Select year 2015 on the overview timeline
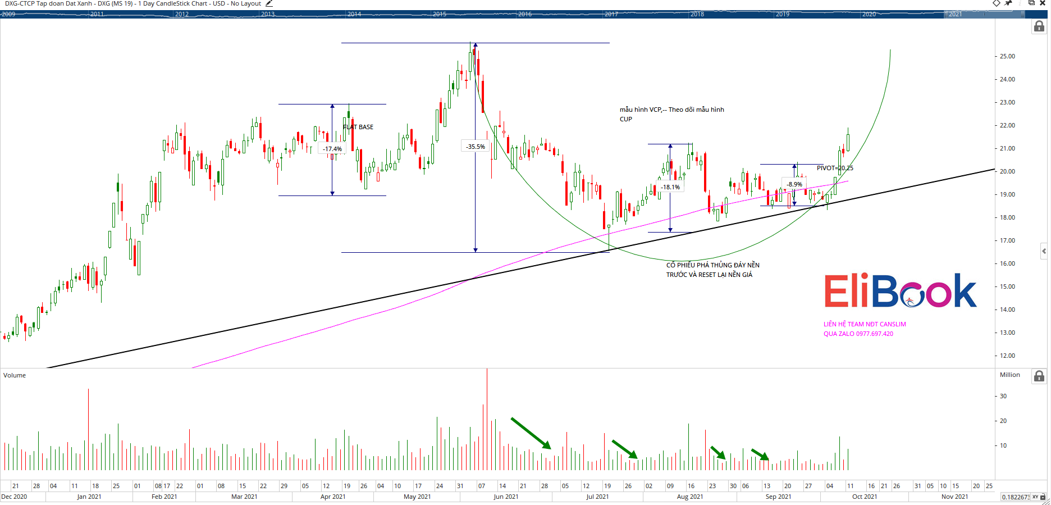 (440, 14)
